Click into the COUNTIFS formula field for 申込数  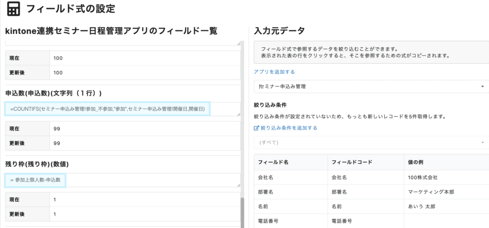click(122, 109)
